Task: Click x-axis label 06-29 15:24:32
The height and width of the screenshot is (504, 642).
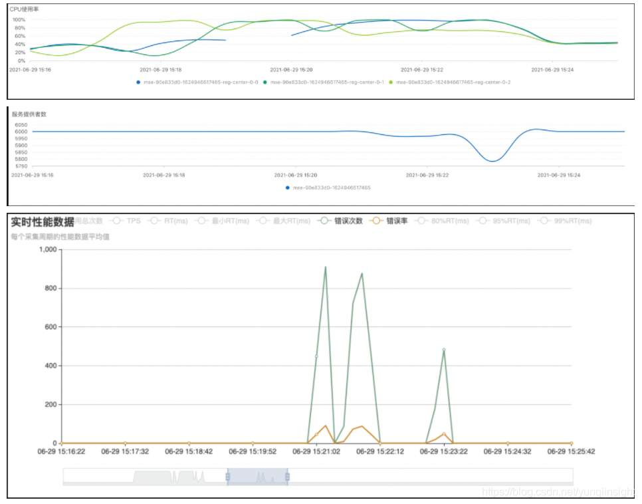Action: (508, 451)
